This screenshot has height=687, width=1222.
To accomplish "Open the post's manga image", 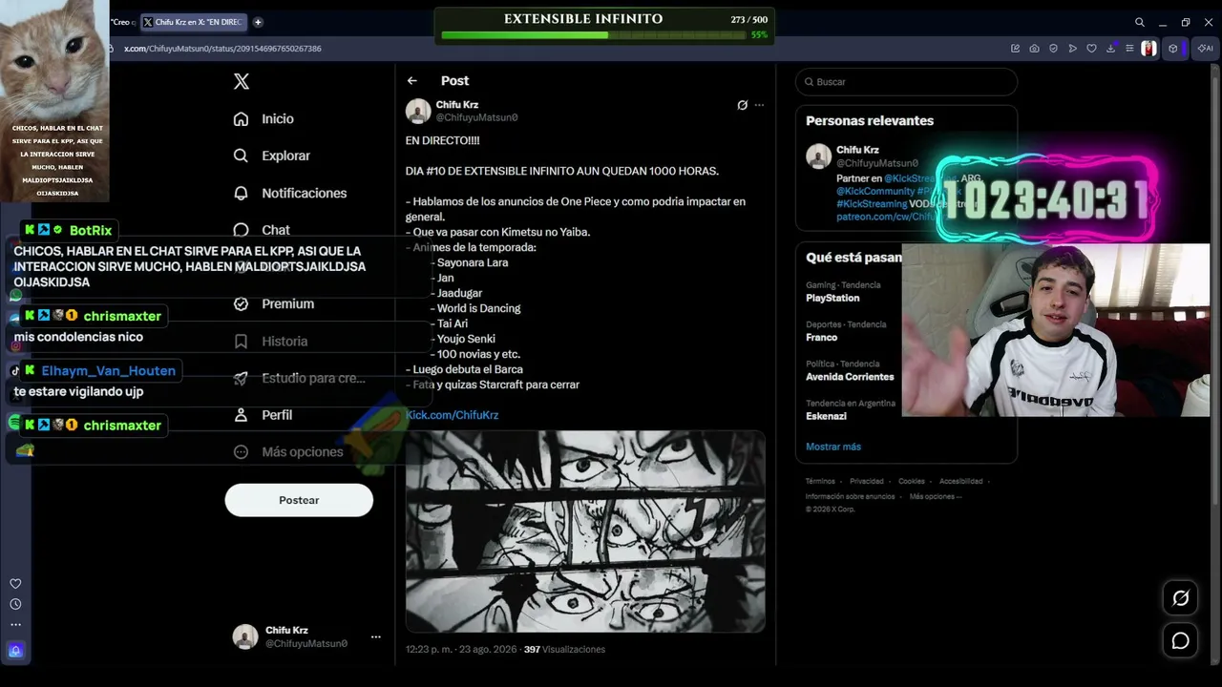I will point(585,531).
